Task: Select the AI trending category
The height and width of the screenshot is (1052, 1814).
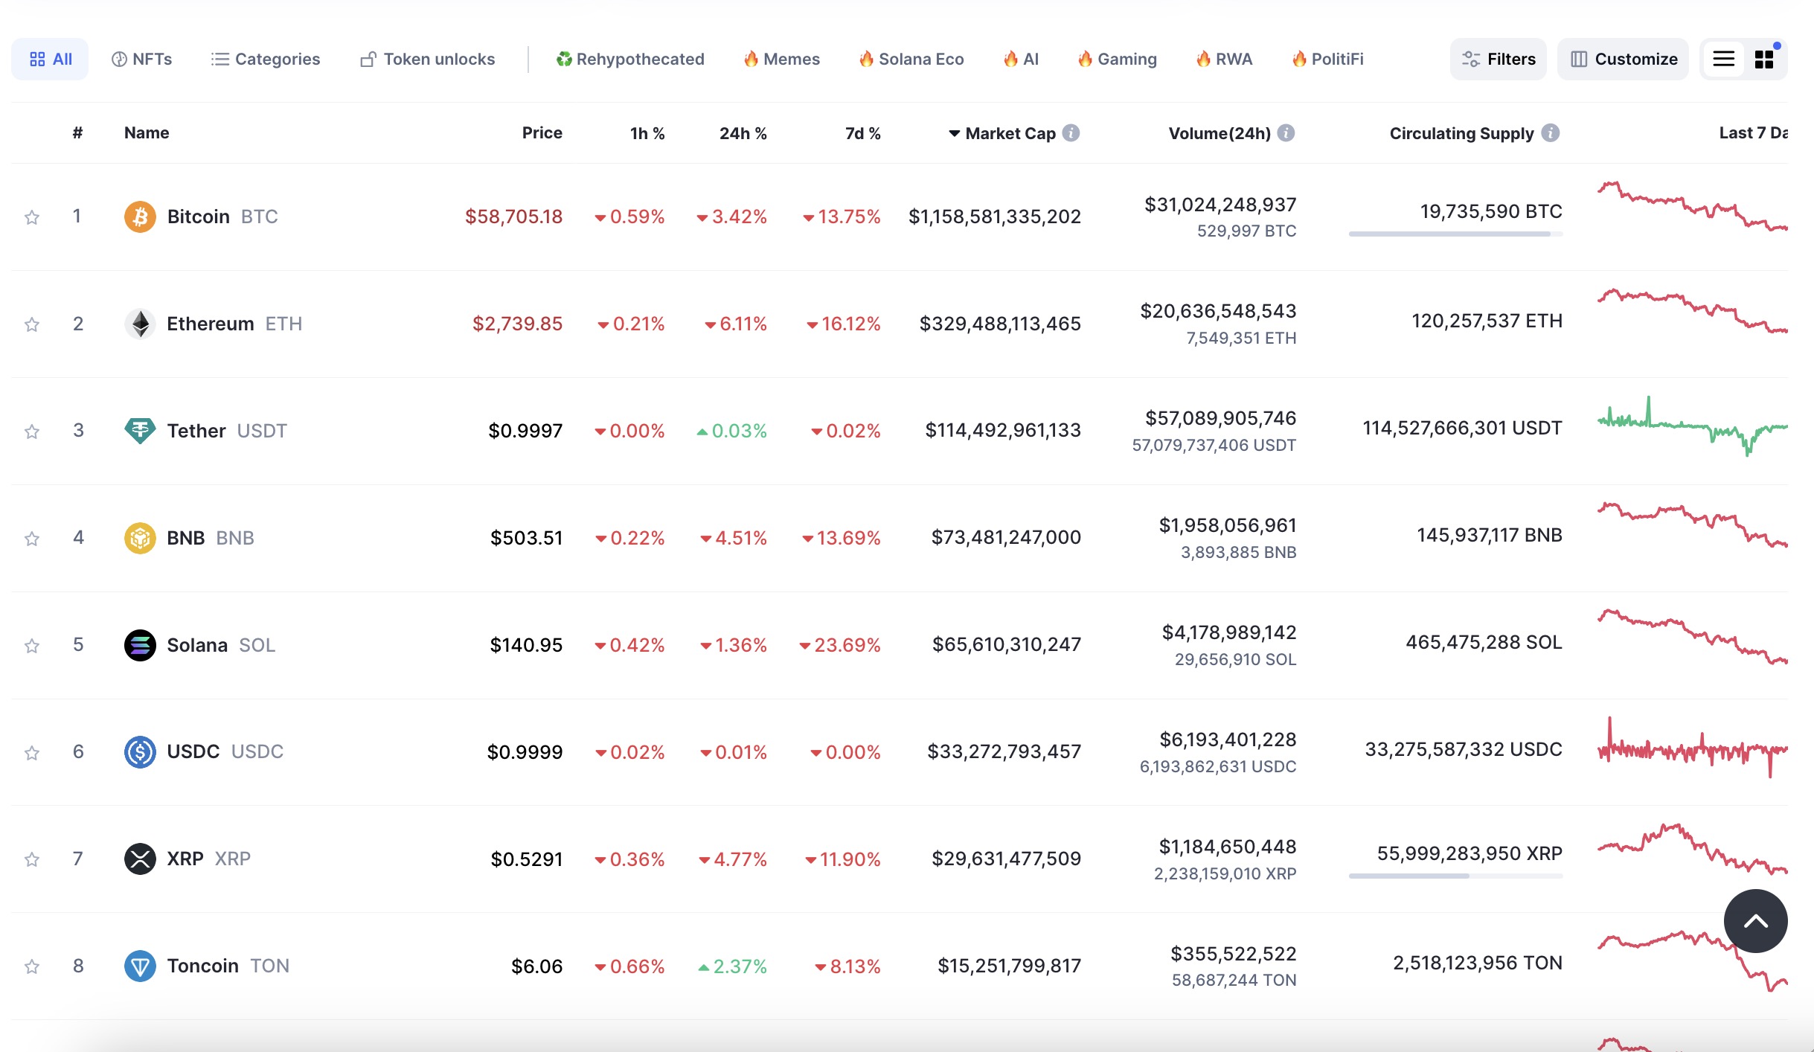Action: (1021, 59)
